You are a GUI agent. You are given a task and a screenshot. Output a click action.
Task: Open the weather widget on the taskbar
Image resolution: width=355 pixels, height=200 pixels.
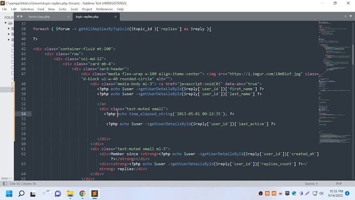46,193
